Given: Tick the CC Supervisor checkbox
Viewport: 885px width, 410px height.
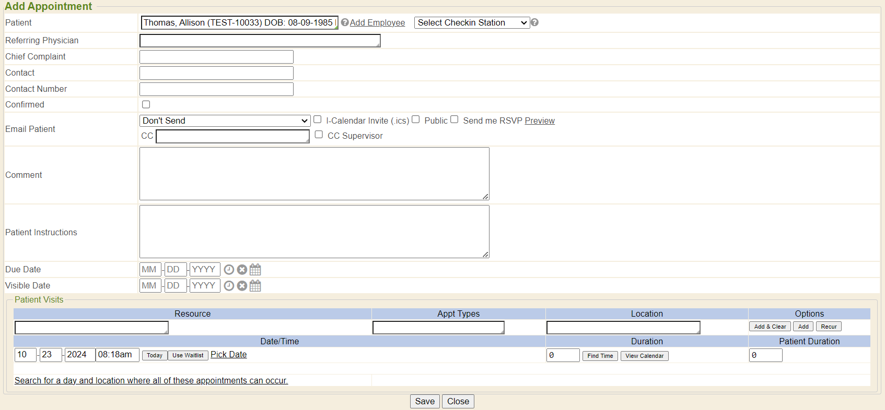Looking at the screenshot, I should pos(319,135).
